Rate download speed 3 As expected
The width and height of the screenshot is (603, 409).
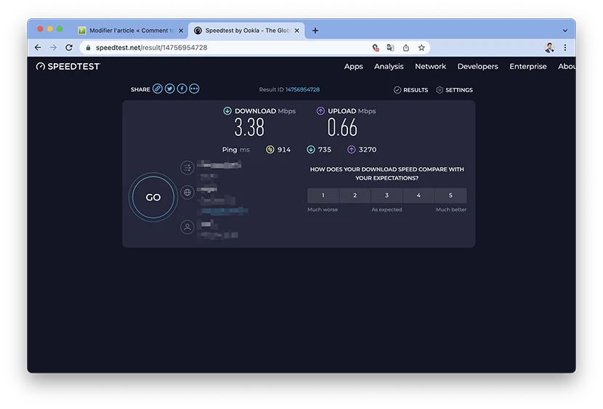[x=387, y=195]
